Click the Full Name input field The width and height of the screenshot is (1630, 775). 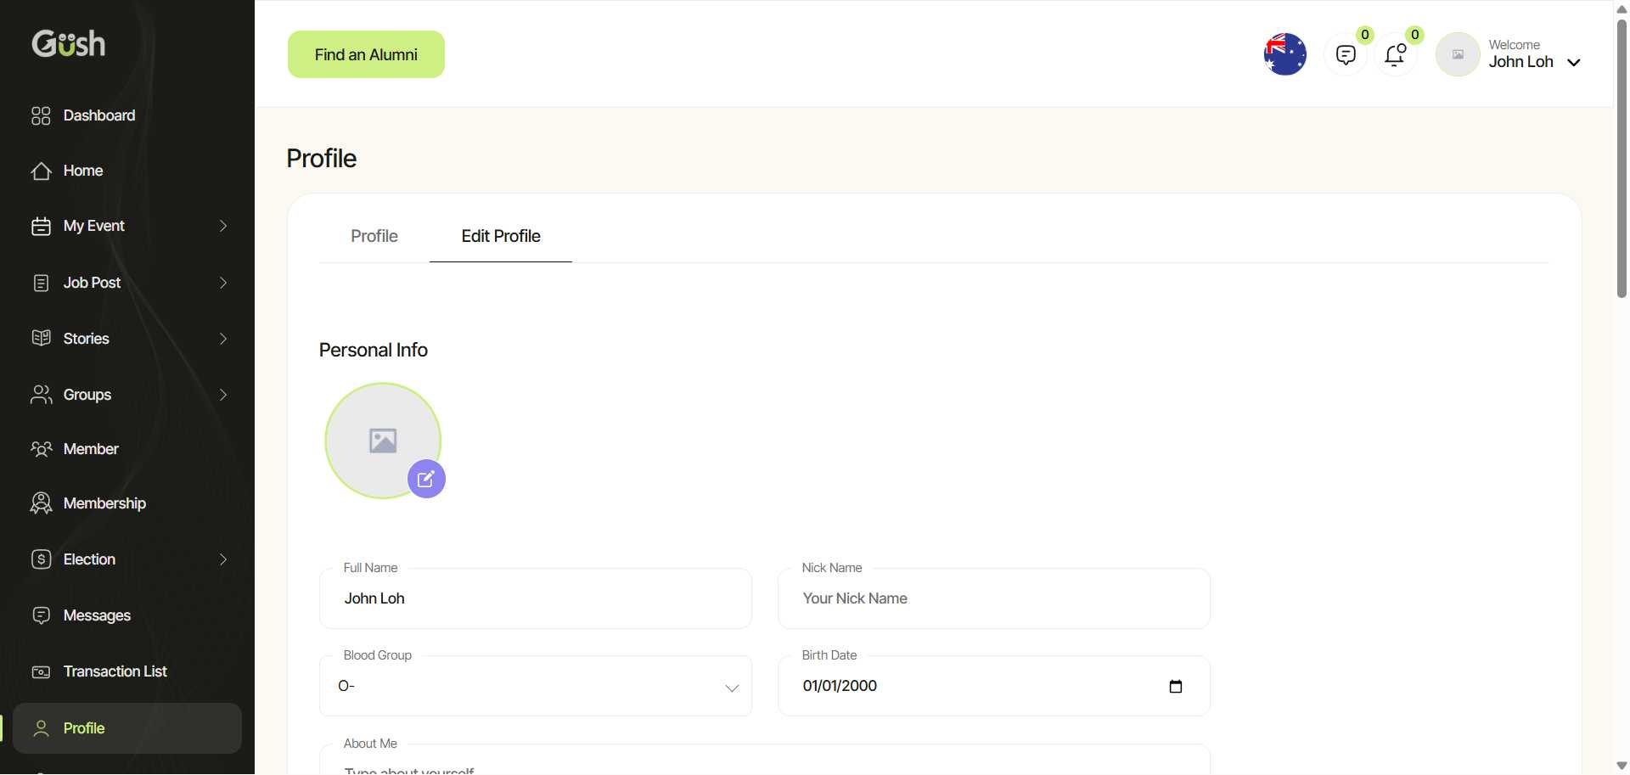[x=536, y=598]
